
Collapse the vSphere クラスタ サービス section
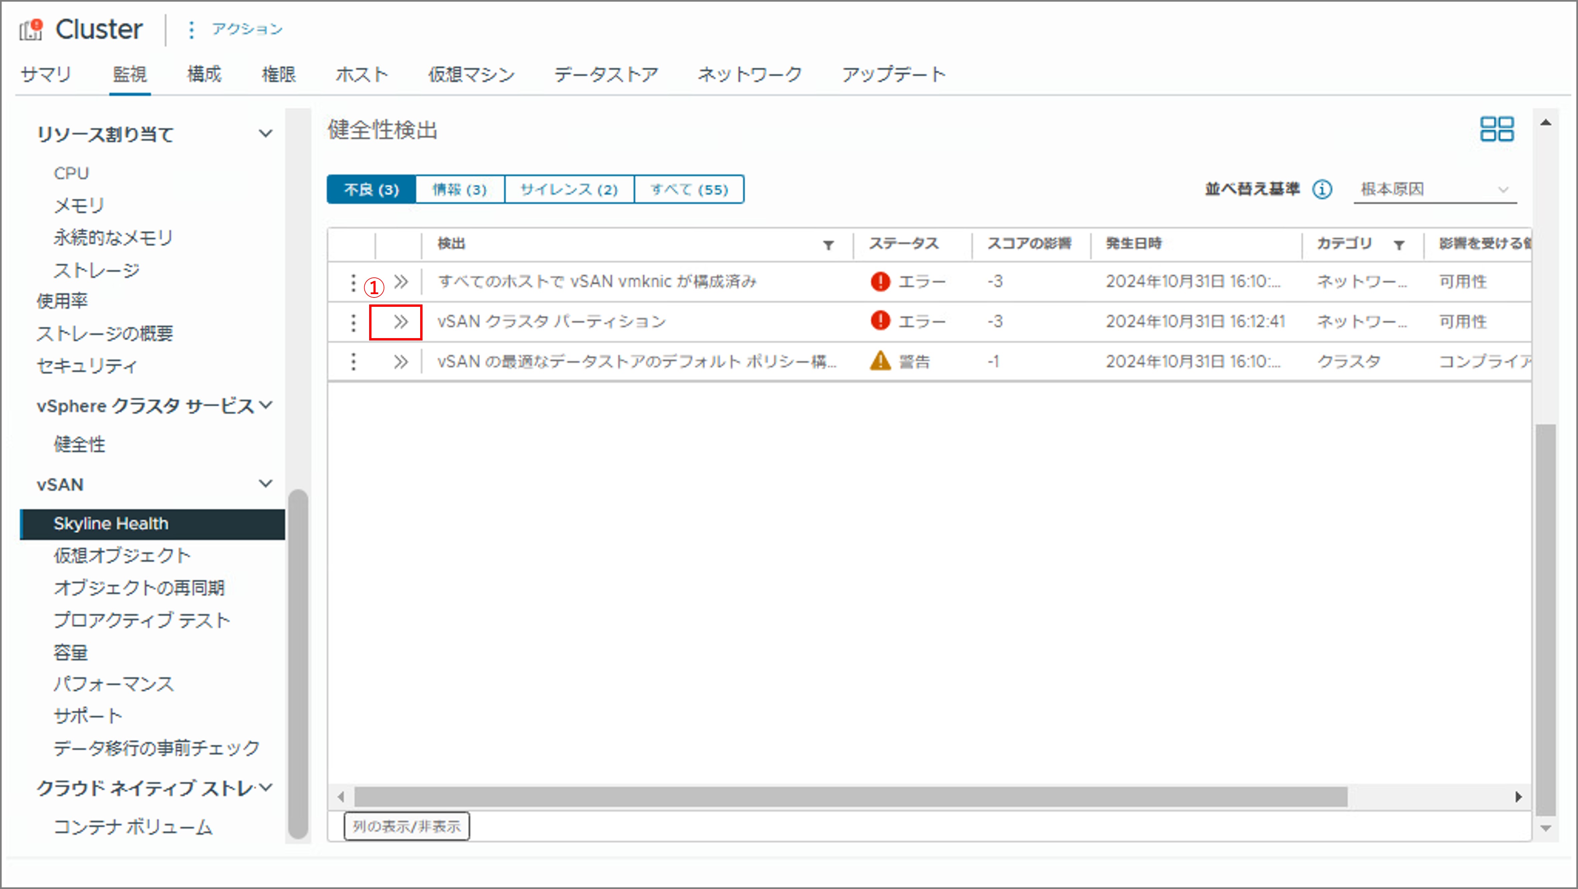265,405
